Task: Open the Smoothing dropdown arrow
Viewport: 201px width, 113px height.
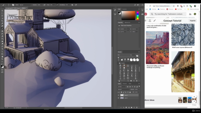Action: click(70, 5)
